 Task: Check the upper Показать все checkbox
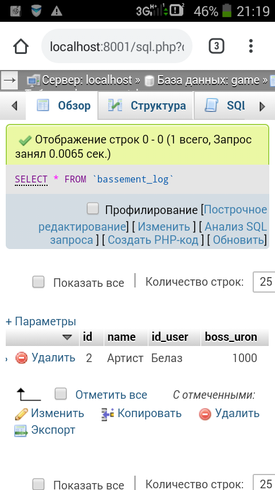(38, 282)
